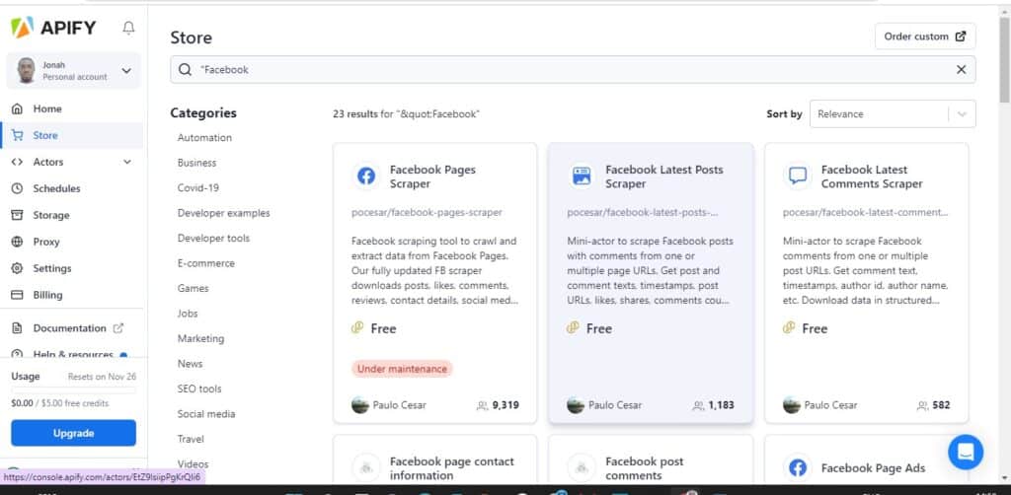Click Documentation external link icon
The image size is (1011, 495).
118,328
